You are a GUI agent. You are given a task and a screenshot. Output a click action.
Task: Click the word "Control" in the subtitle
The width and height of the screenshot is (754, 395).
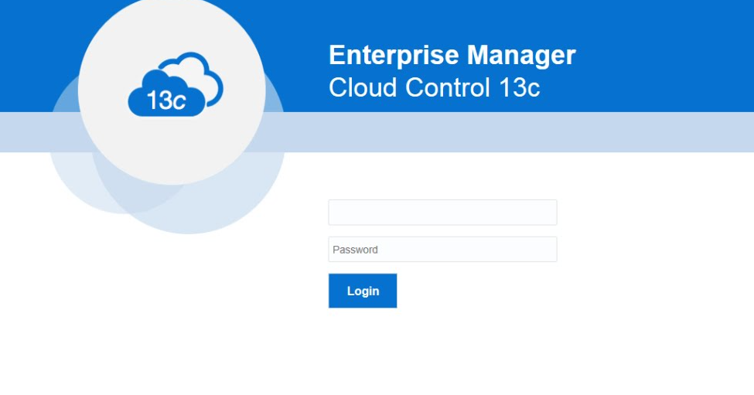pyautogui.click(x=447, y=87)
